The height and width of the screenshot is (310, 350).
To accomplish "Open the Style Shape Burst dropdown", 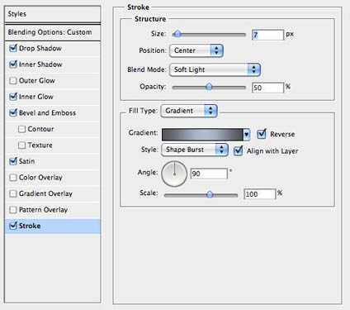I will (195, 150).
